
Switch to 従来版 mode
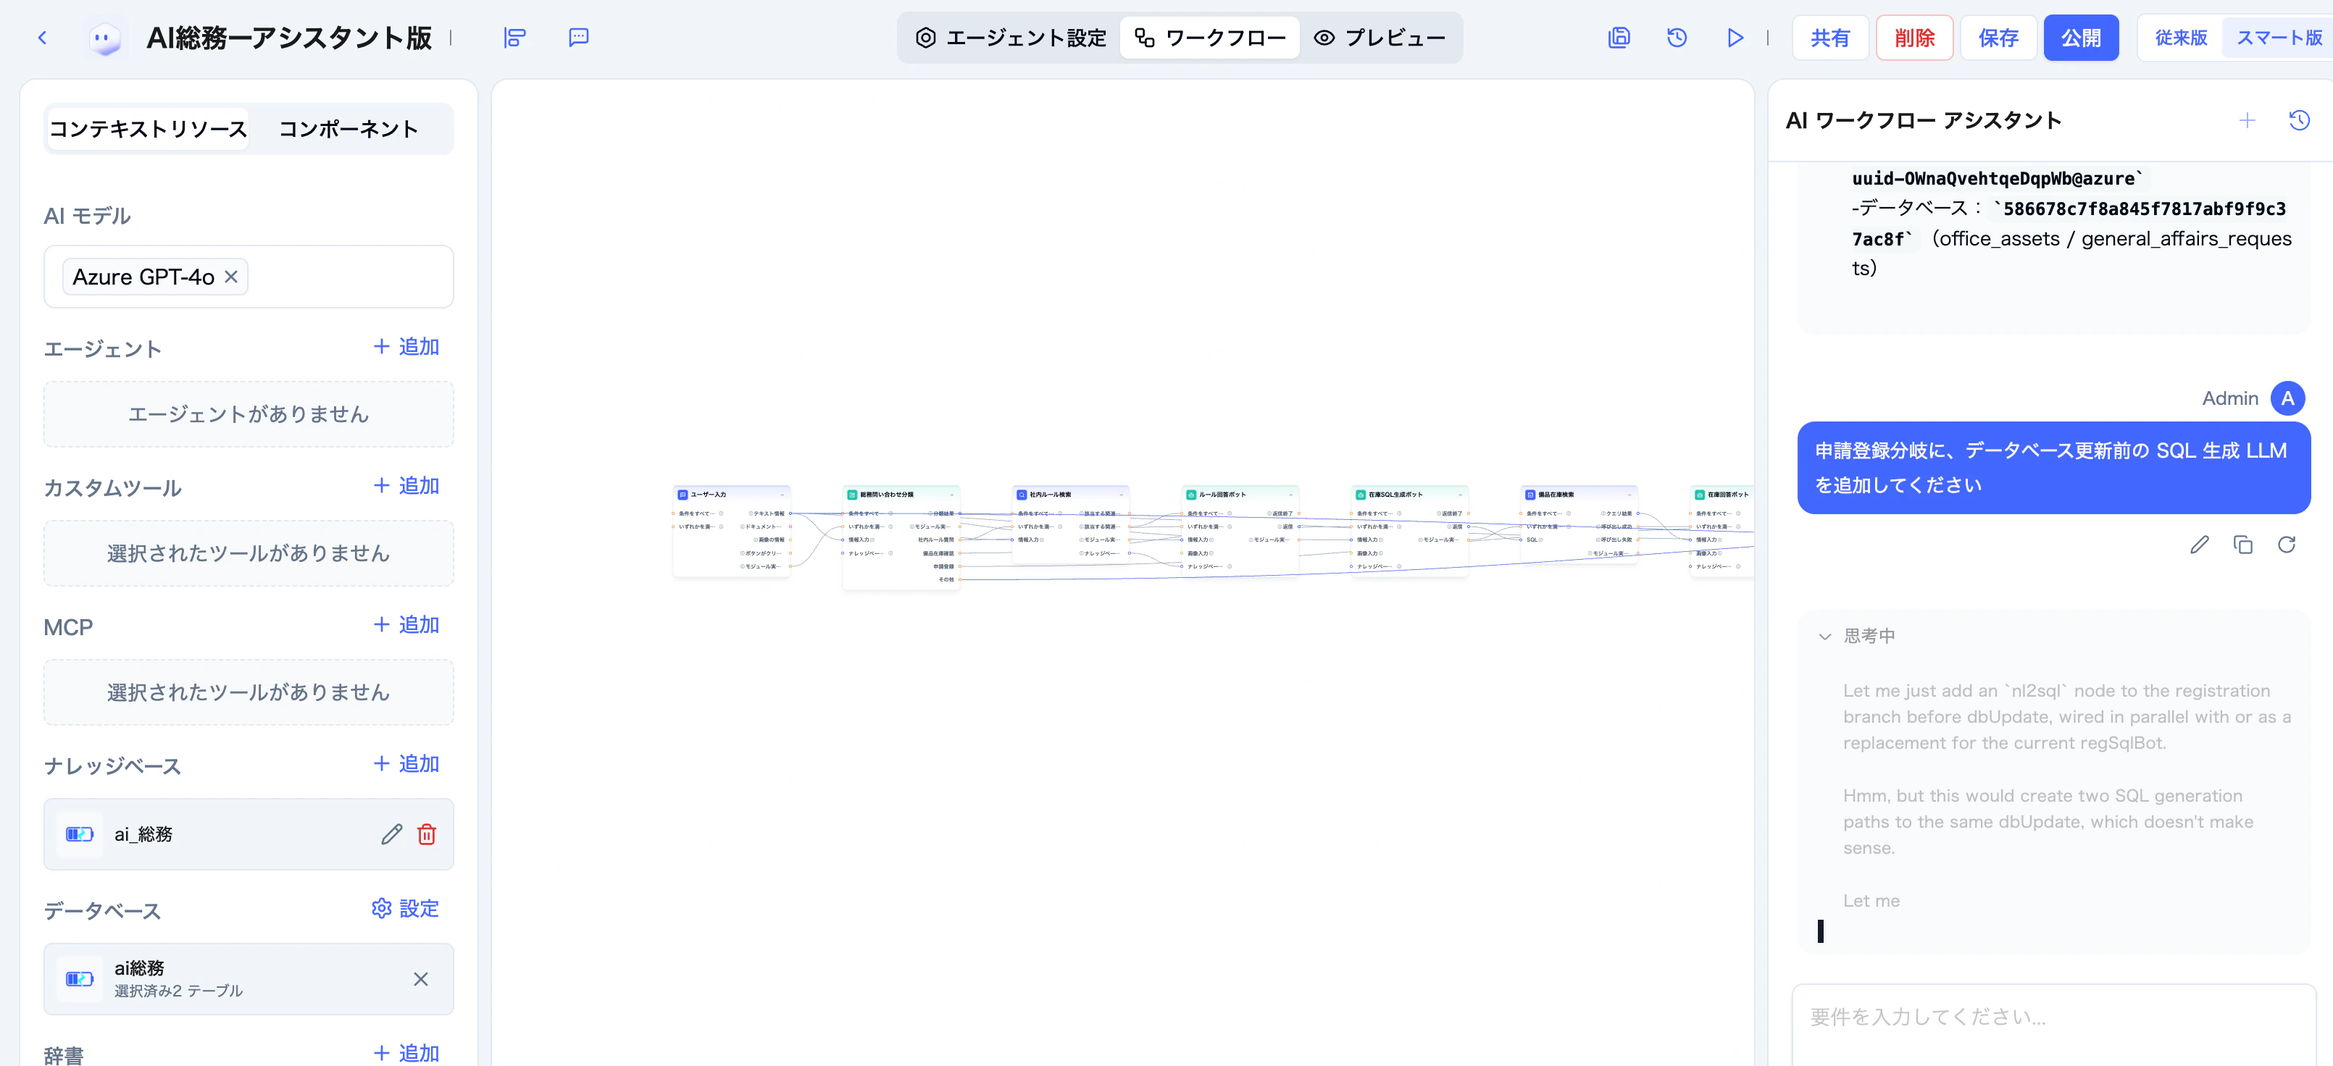tap(2180, 38)
